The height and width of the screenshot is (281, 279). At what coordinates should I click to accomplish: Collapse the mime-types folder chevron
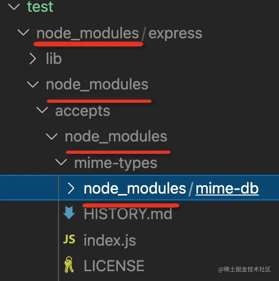[x=61, y=162]
